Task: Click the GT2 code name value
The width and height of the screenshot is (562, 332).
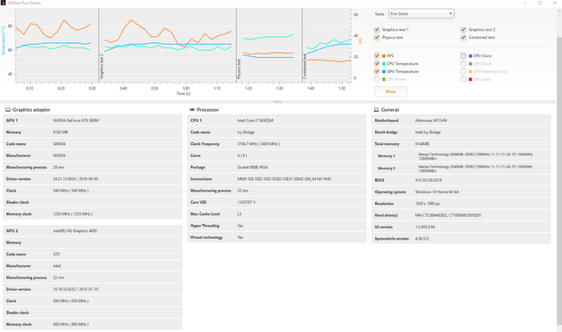Action: [56, 254]
